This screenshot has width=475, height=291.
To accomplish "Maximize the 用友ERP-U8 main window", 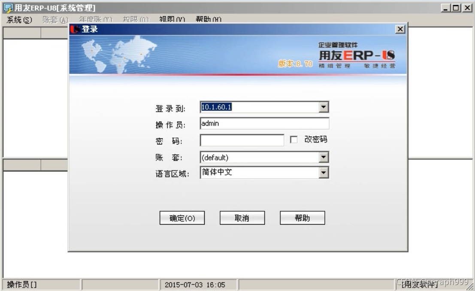I will tap(456, 8).
